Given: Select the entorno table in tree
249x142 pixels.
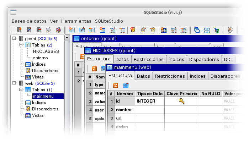Looking at the screenshot, I should click(40, 58).
